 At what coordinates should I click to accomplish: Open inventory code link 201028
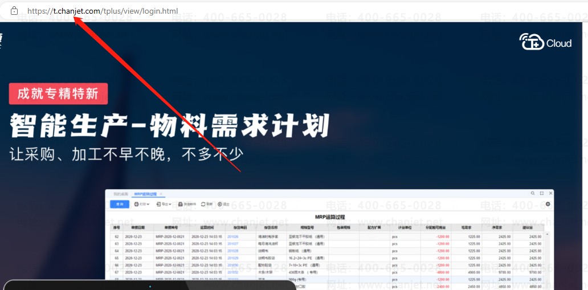pyautogui.click(x=233, y=251)
